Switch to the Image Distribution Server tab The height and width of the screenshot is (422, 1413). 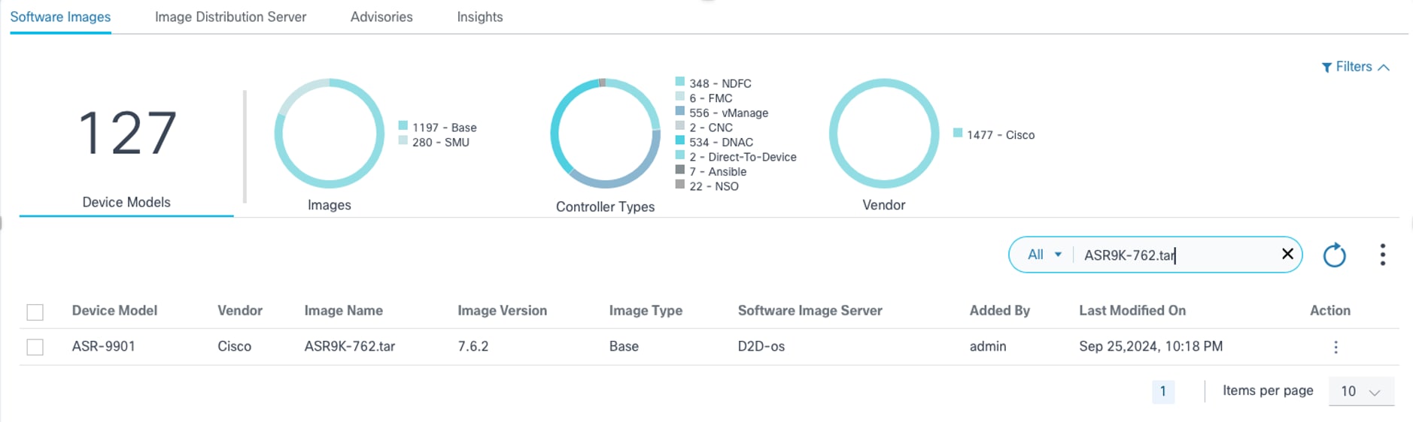click(230, 17)
